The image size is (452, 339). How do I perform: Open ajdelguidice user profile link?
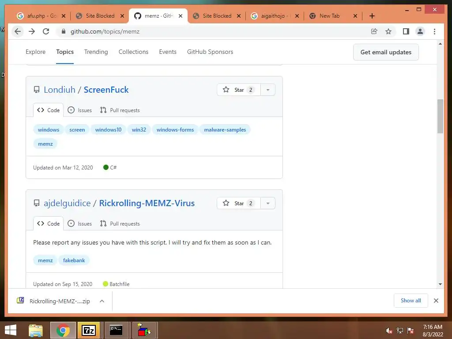(67, 203)
